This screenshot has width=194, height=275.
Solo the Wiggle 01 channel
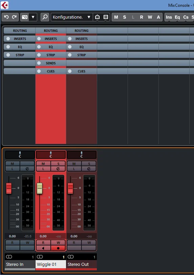[x=58, y=164]
